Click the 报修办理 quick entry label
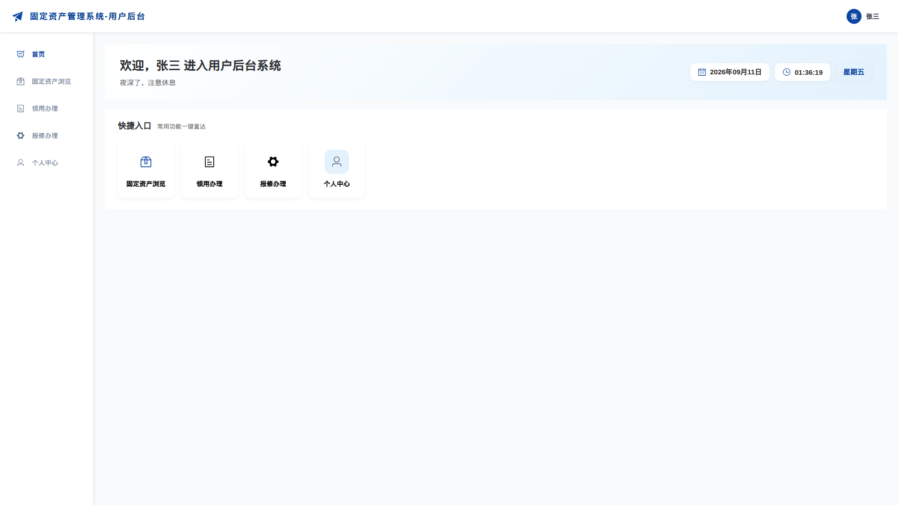This screenshot has width=898, height=505. pyautogui.click(x=273, y=184)
